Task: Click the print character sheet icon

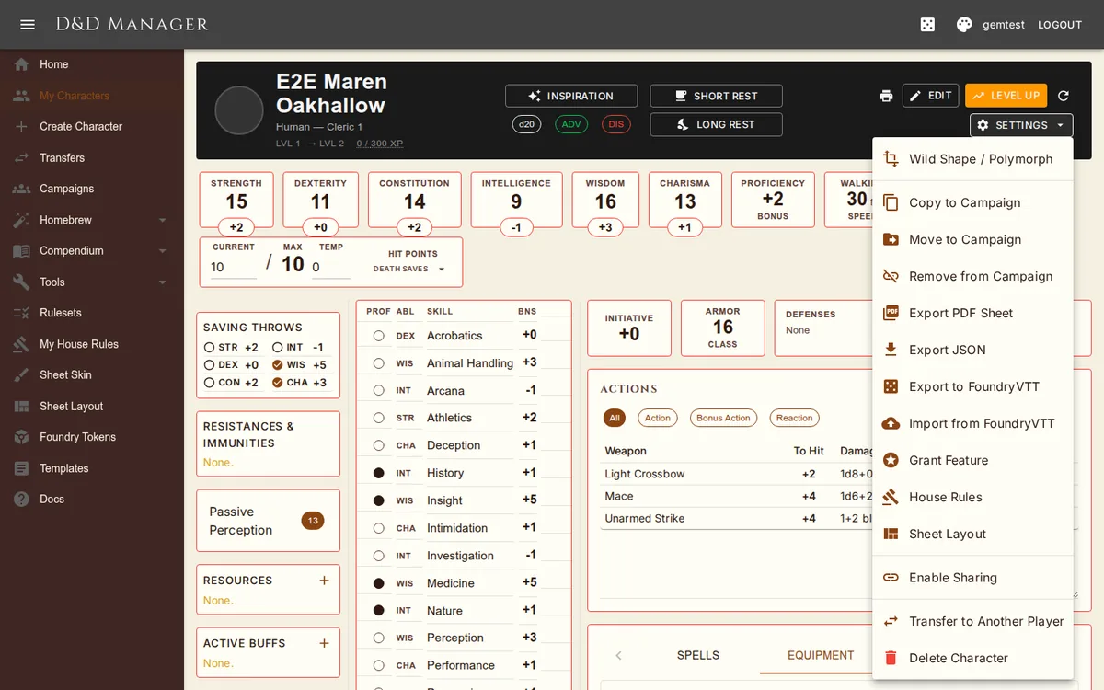Action: (886, 96)
